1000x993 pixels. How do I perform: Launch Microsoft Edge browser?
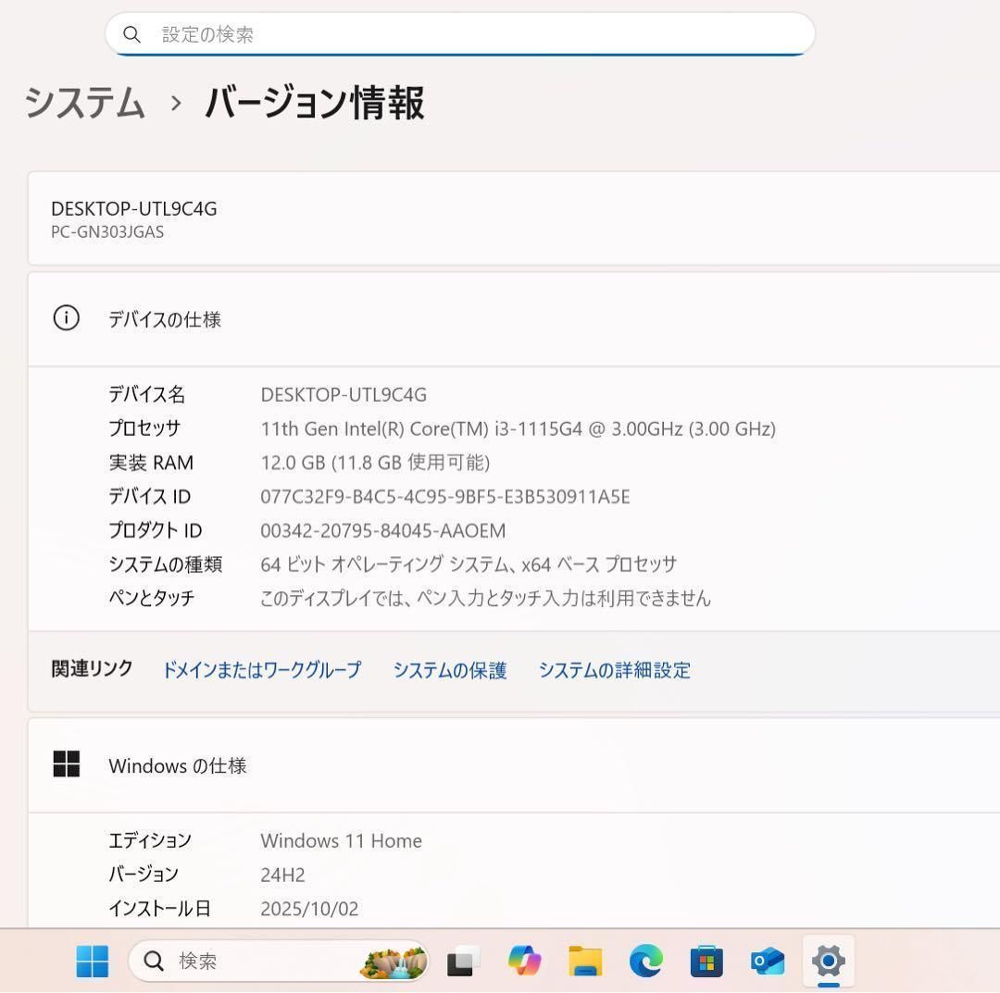pyautogui.click(x=648, y=962)
